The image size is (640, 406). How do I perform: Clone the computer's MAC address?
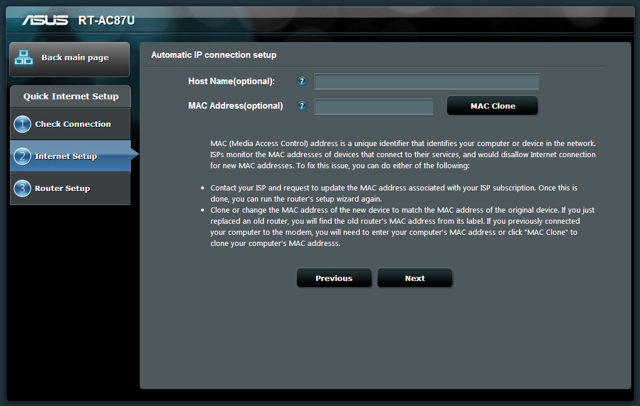click(x=492, y=106)
